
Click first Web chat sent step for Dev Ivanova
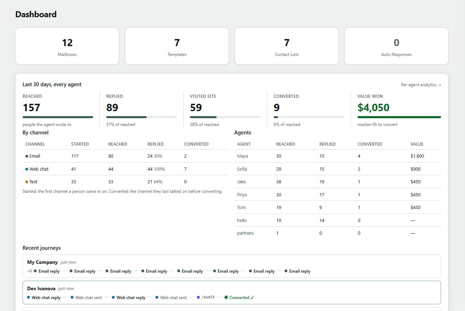point(86,298)
